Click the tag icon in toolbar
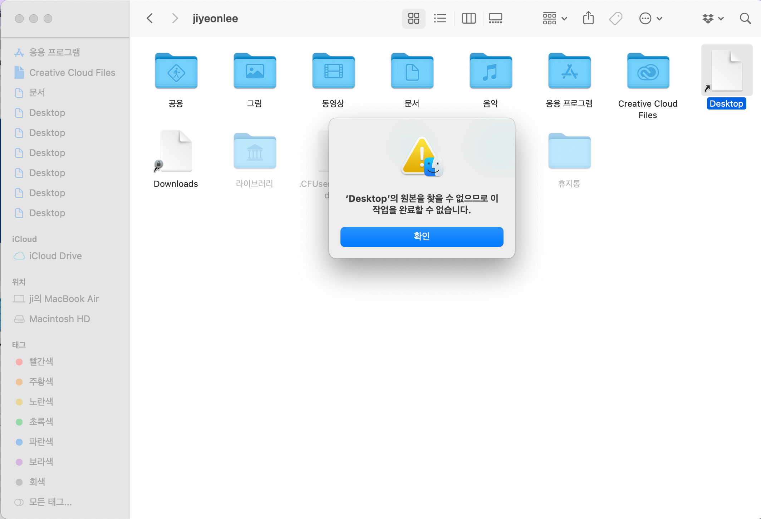The width and height of the screenshot is (761, 519). [615, 18]
